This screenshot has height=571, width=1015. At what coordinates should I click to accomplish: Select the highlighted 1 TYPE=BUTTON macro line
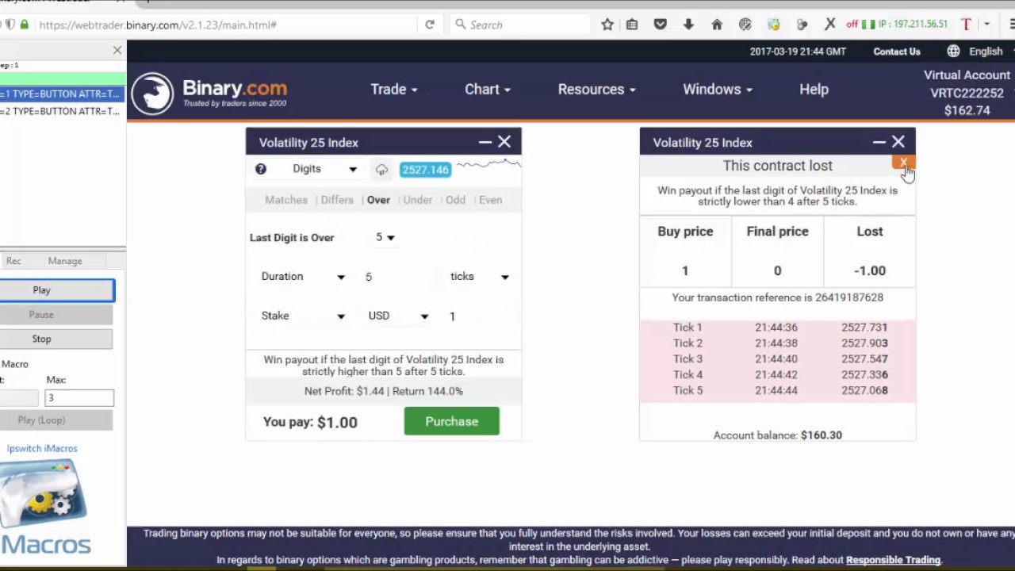coord(63,94)
